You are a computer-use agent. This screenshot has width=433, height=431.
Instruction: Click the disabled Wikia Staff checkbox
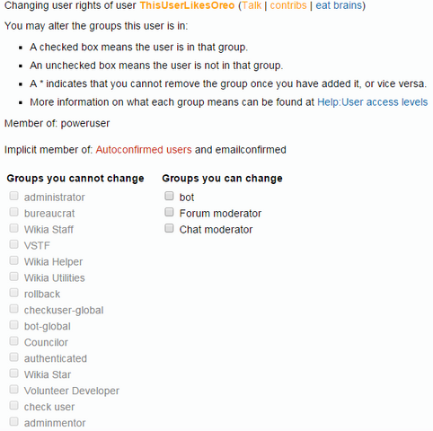tap(13, 228)
